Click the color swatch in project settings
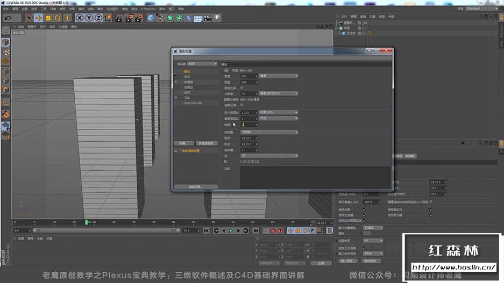The image size is (504, 283). [x=367, y=234]
